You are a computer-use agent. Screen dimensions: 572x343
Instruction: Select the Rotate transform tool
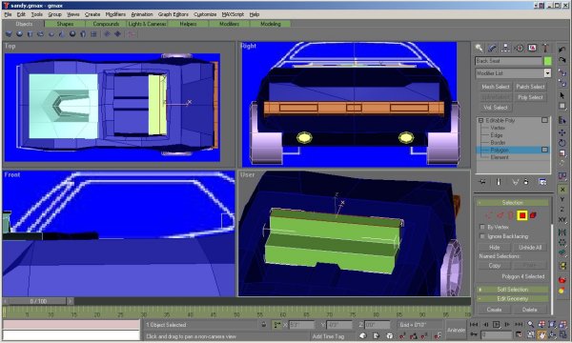coord(562,143)
